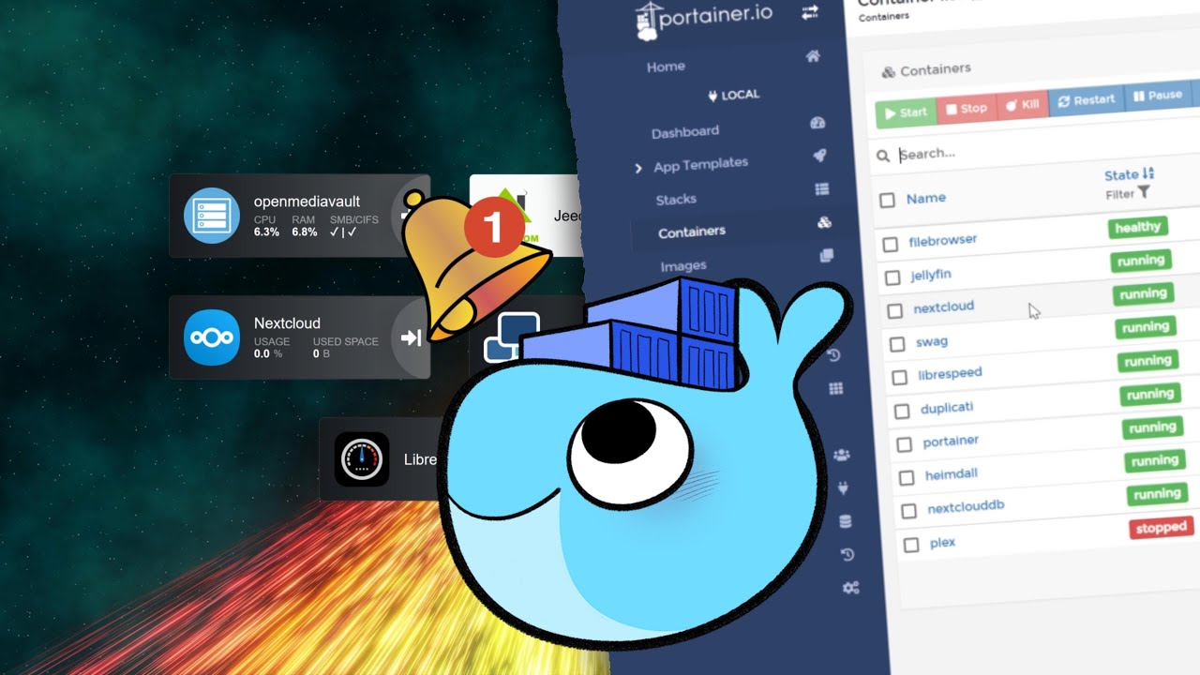
Task: Check the duplicati container checkbox
Action: pyautogui.click(x=902, y=412)
